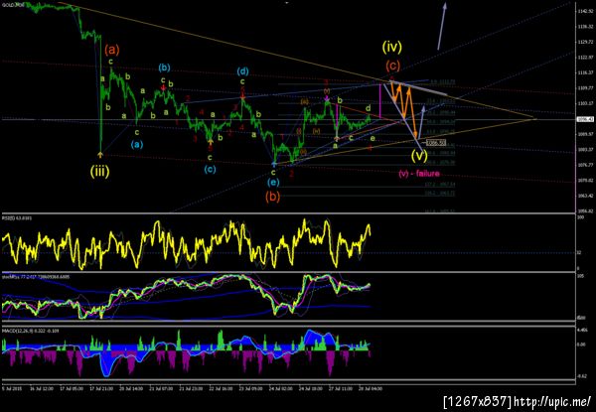Select the 17 Jul 21:00 time label
Viewport: 596px width, 412px height.
(x=100, y=389)
